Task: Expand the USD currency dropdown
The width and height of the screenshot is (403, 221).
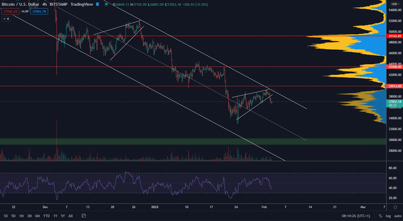Action: coord(395,4)
